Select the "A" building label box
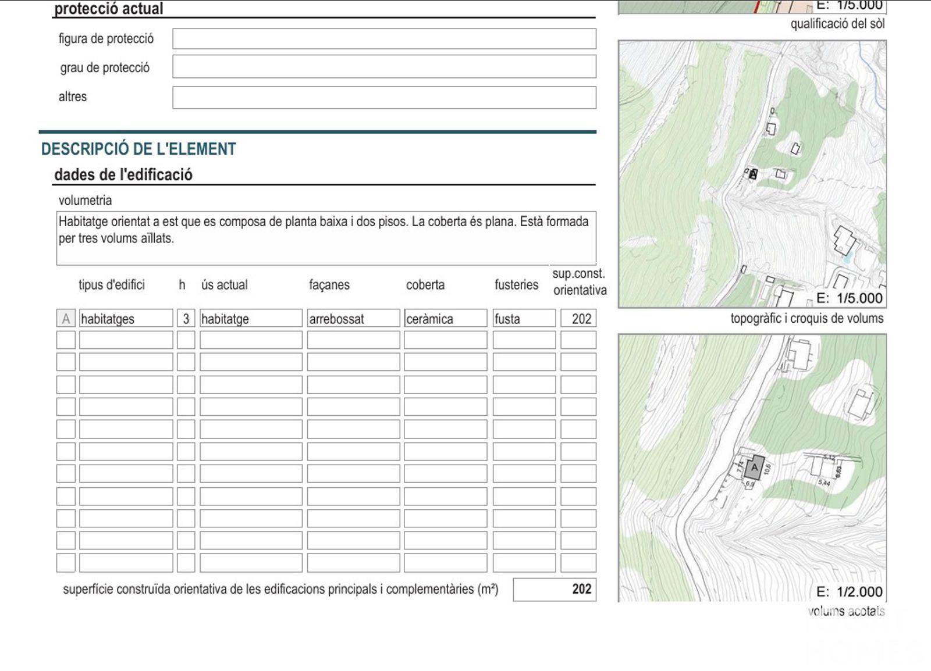 pos(66,319)
